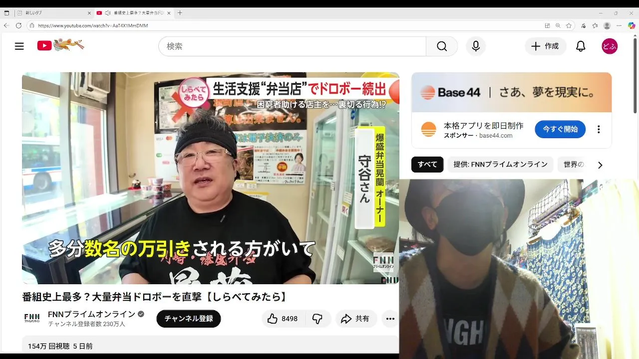Start voice search with microphone icon

(476, 46)
